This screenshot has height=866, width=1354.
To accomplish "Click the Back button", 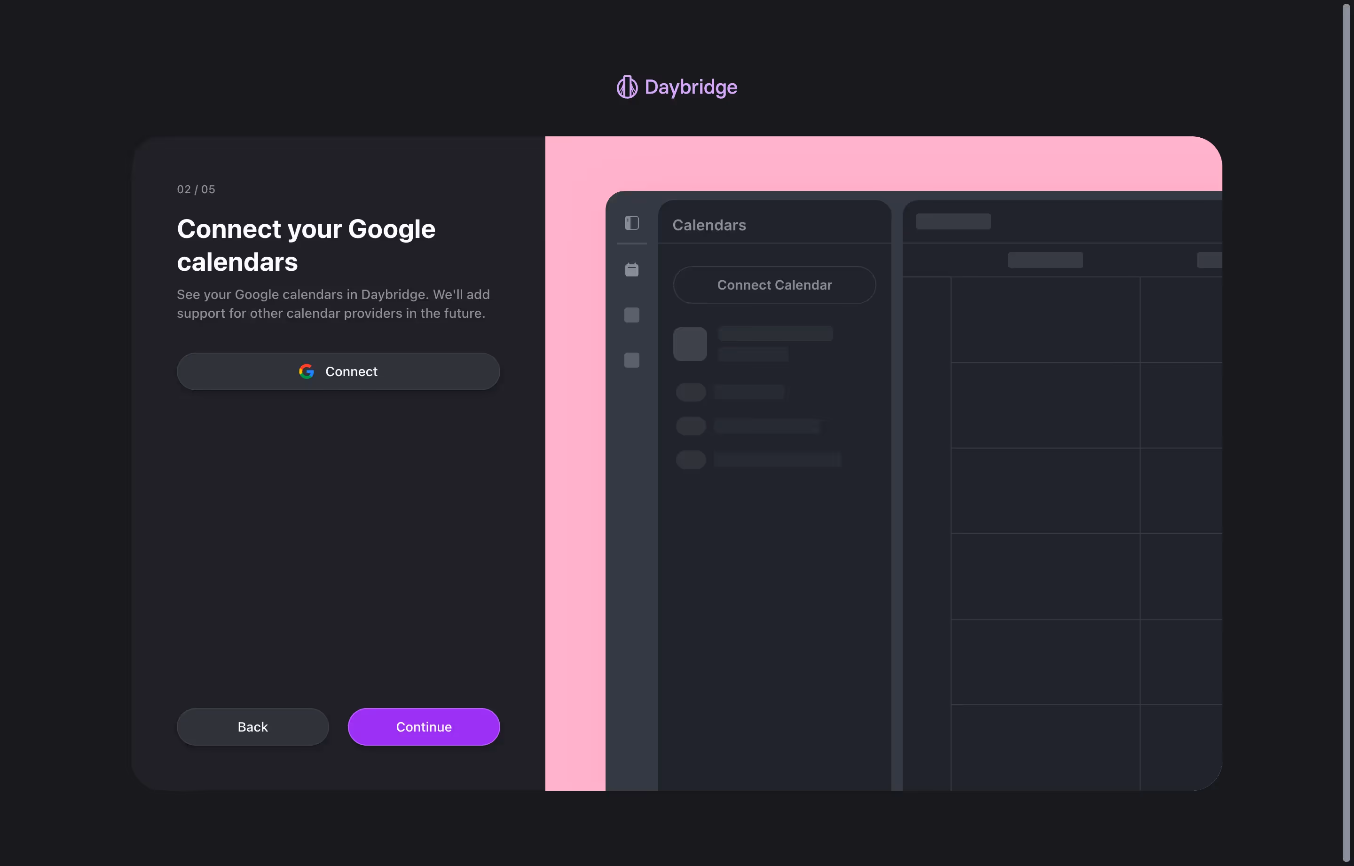I will click(x=252, y=726).
